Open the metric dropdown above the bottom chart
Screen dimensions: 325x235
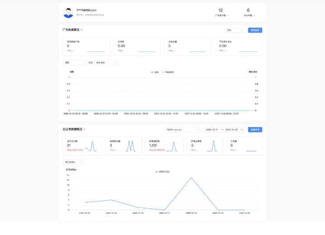(x=73, y=162)
